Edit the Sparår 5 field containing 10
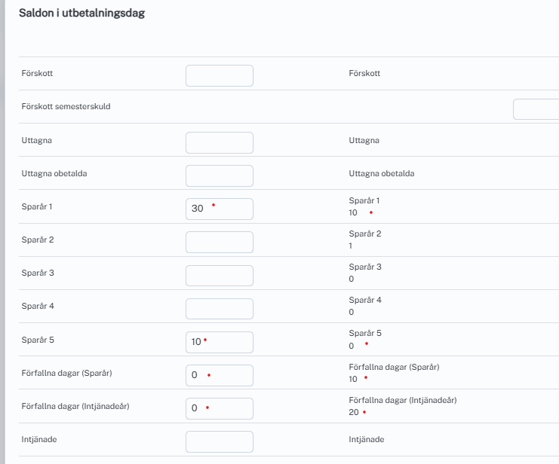 point(219,341)
